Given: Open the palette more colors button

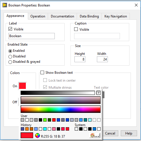Looking at the screenshot, I should tap(95, 135).
